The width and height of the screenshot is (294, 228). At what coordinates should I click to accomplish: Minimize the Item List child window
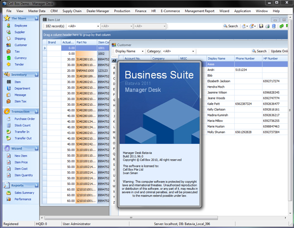point(275,20)
